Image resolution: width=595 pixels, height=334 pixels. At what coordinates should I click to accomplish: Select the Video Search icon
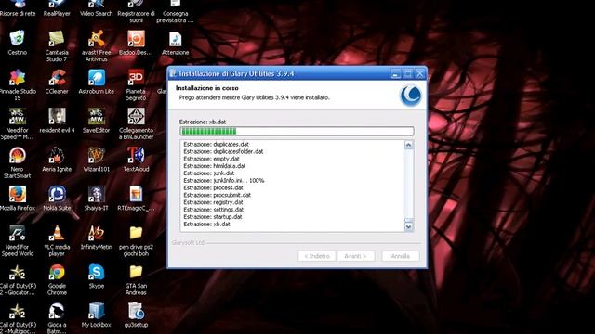coord(97,5)
